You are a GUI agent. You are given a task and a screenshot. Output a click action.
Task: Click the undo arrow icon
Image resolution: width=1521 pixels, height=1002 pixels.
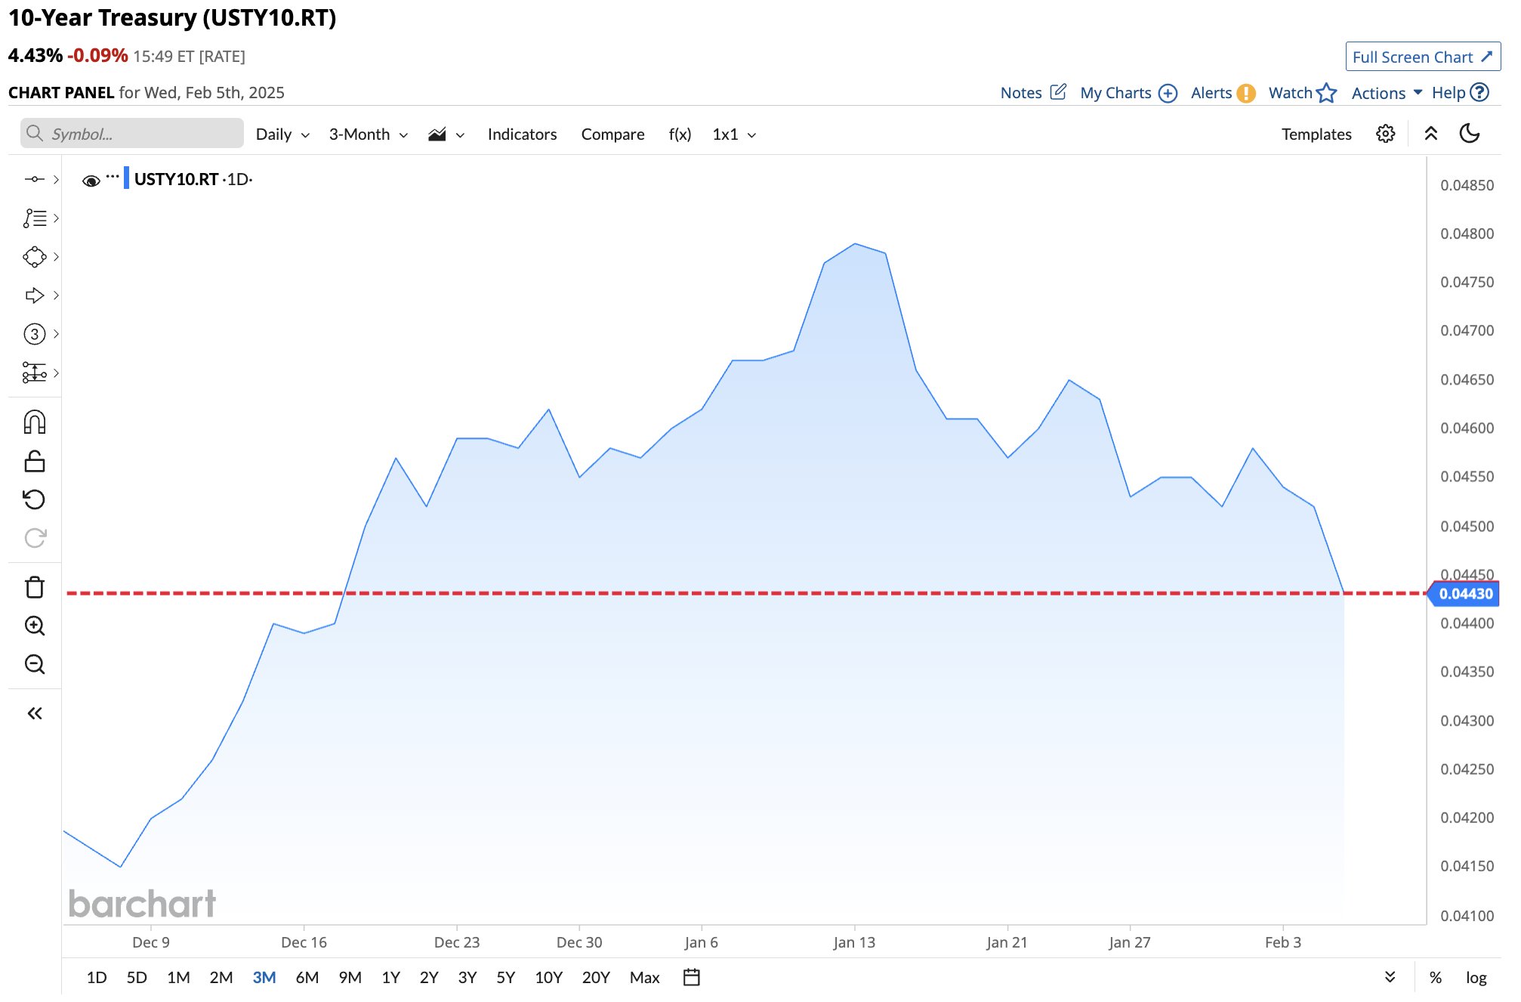[x=35, y=499]
